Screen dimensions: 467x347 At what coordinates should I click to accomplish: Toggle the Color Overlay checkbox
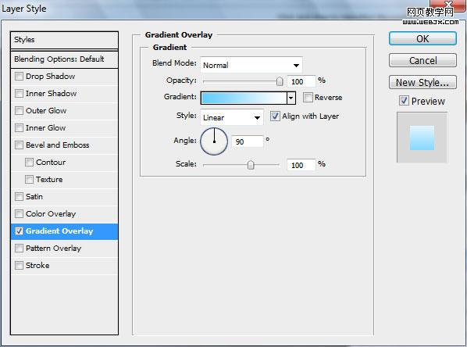click(x=19, y=213)
